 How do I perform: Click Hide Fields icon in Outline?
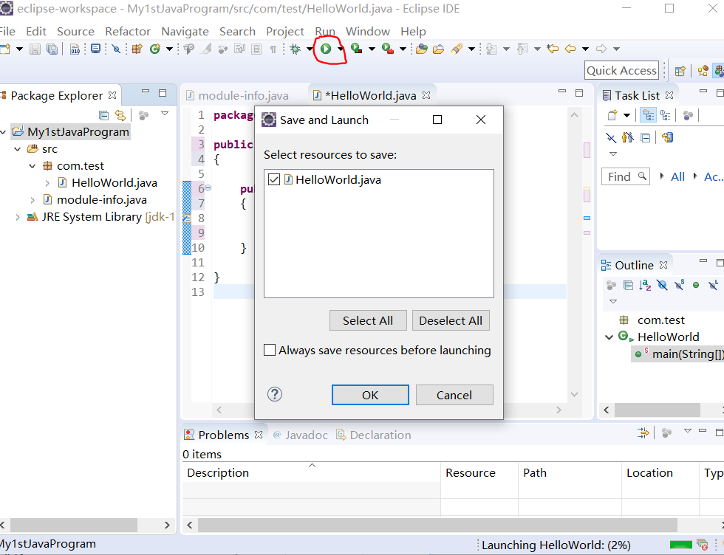[662, 285]
